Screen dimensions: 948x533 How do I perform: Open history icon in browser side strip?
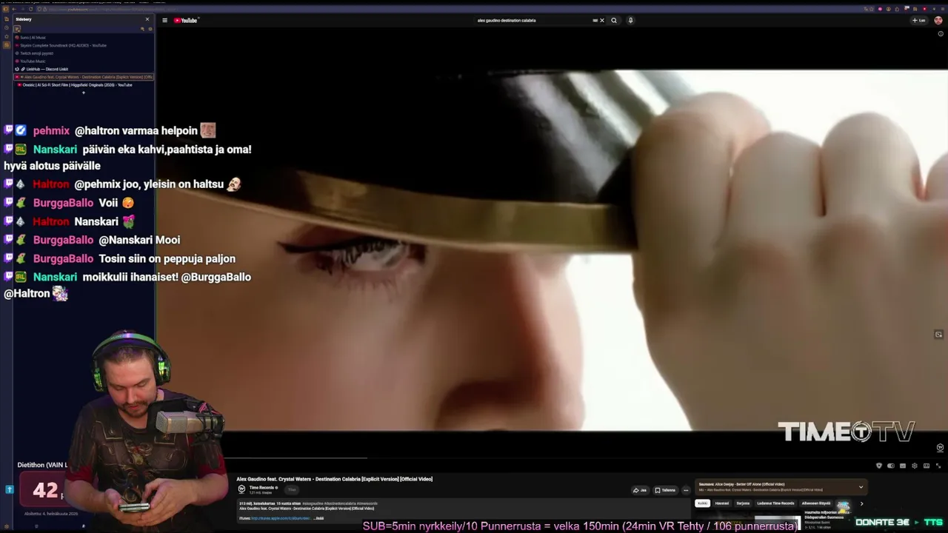point(5,29)
